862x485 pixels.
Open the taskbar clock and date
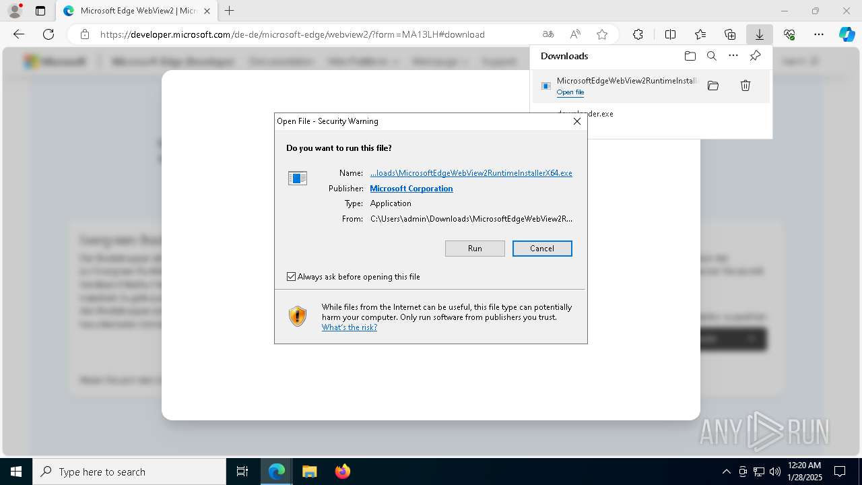[804, 472]
